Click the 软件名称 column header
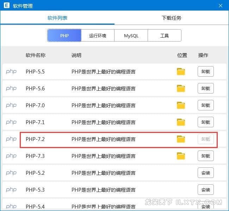The height and width of the screenshot is (211, 229). tap(36, 55)
